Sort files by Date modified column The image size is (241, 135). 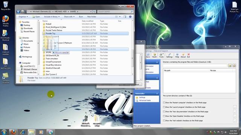point(88,21)
